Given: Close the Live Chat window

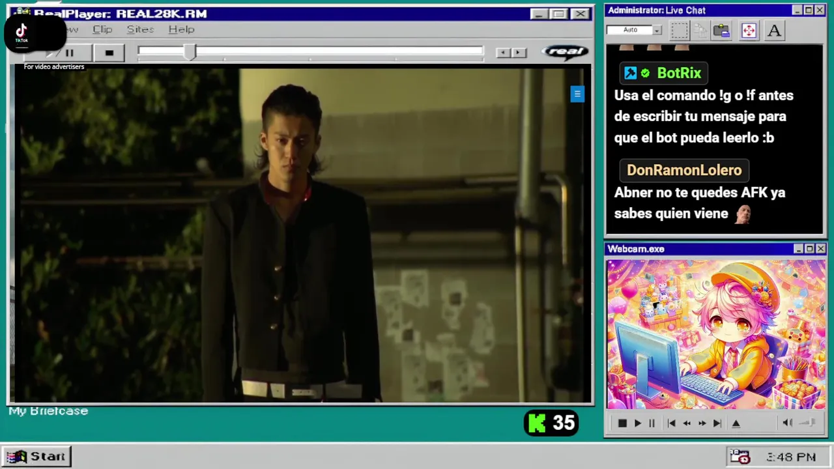Looking at the screenshot, I should (820, 10).
